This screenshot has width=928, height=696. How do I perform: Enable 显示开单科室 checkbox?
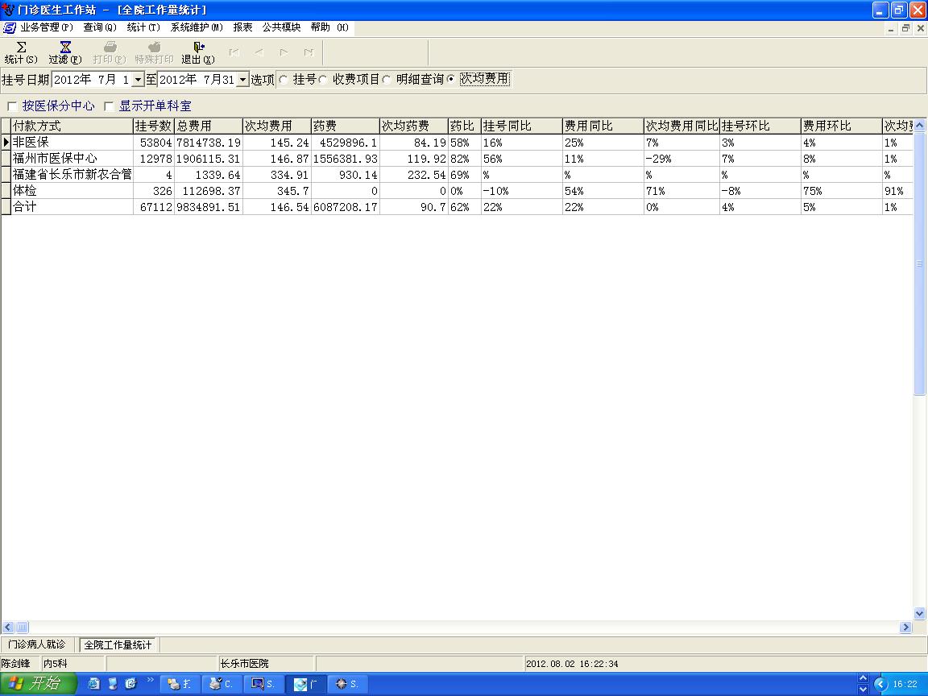tap(108, 106)
